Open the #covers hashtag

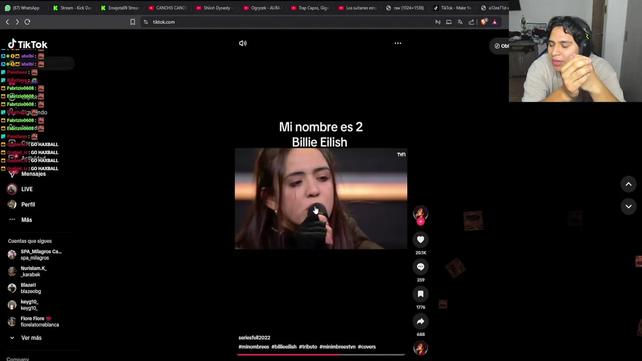(367, 346)
